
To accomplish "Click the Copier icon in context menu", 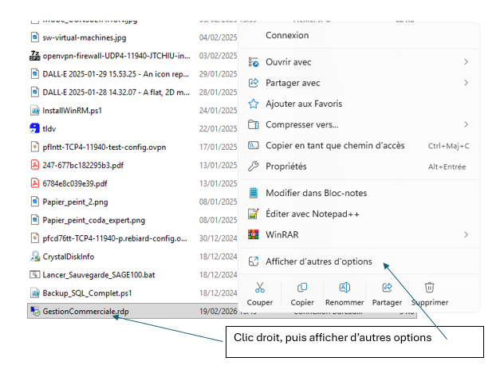I will click(x=302, y=288).
